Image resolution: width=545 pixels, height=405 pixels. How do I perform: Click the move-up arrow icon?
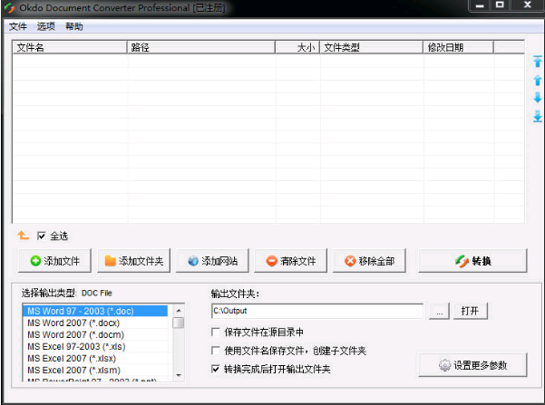[538, 80]
